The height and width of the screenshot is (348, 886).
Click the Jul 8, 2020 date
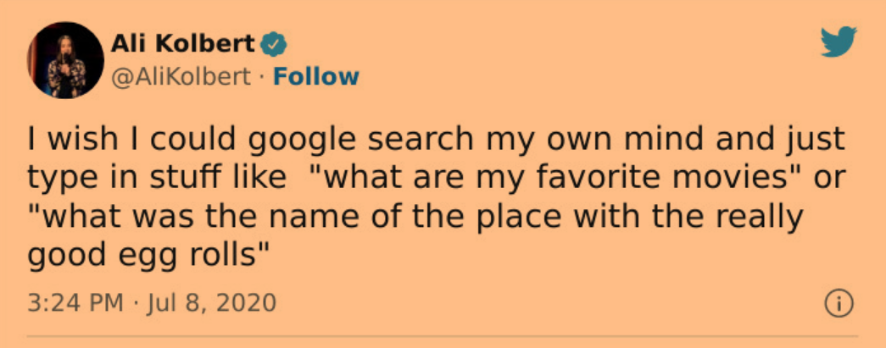click(212, 303)
